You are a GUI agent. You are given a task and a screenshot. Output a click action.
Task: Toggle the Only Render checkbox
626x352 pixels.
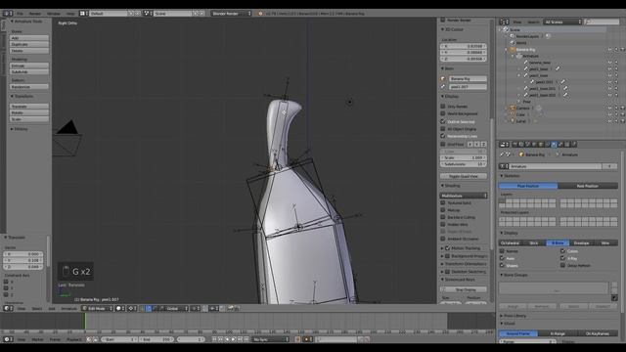(443, 107)
